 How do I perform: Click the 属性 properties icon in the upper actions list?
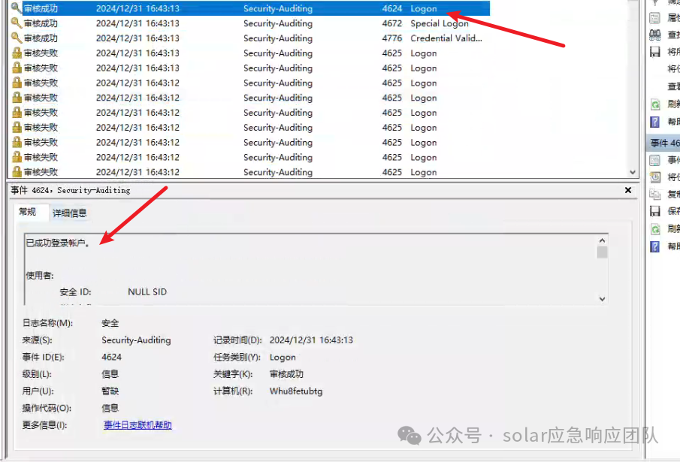click(655, 18)
